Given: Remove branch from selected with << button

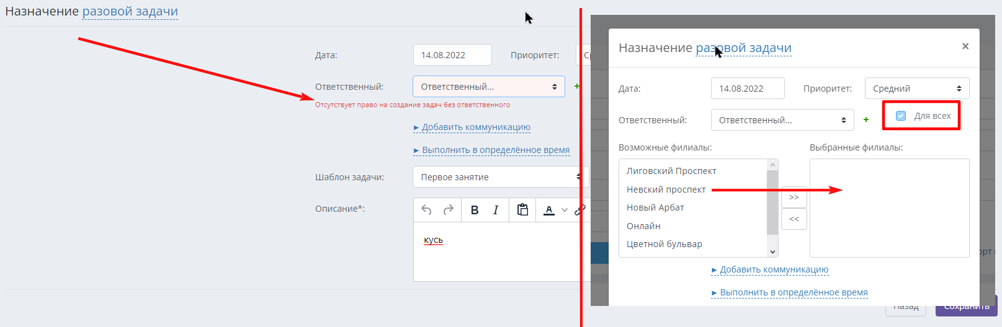Looking at the screenshot, I should 794,219.
